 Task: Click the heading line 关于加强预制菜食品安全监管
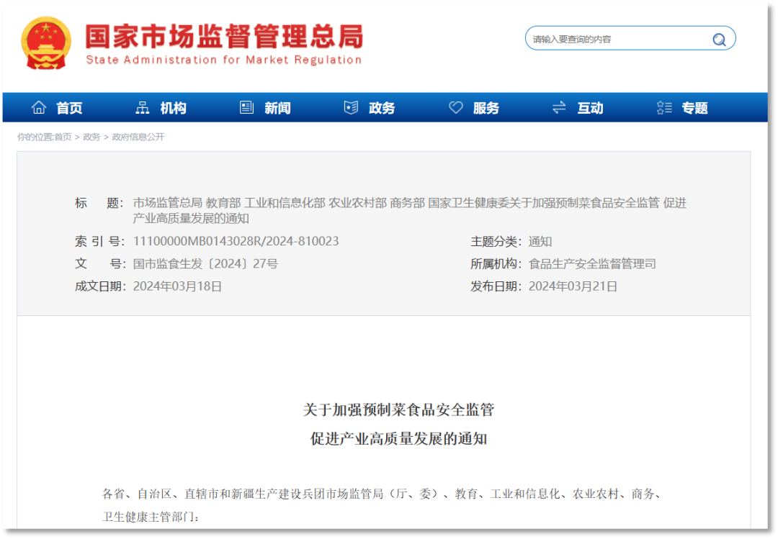pos(398,410)
